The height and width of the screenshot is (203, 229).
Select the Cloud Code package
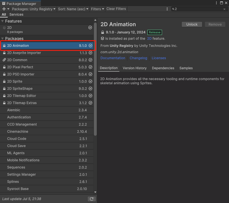(x=47, y=139)
